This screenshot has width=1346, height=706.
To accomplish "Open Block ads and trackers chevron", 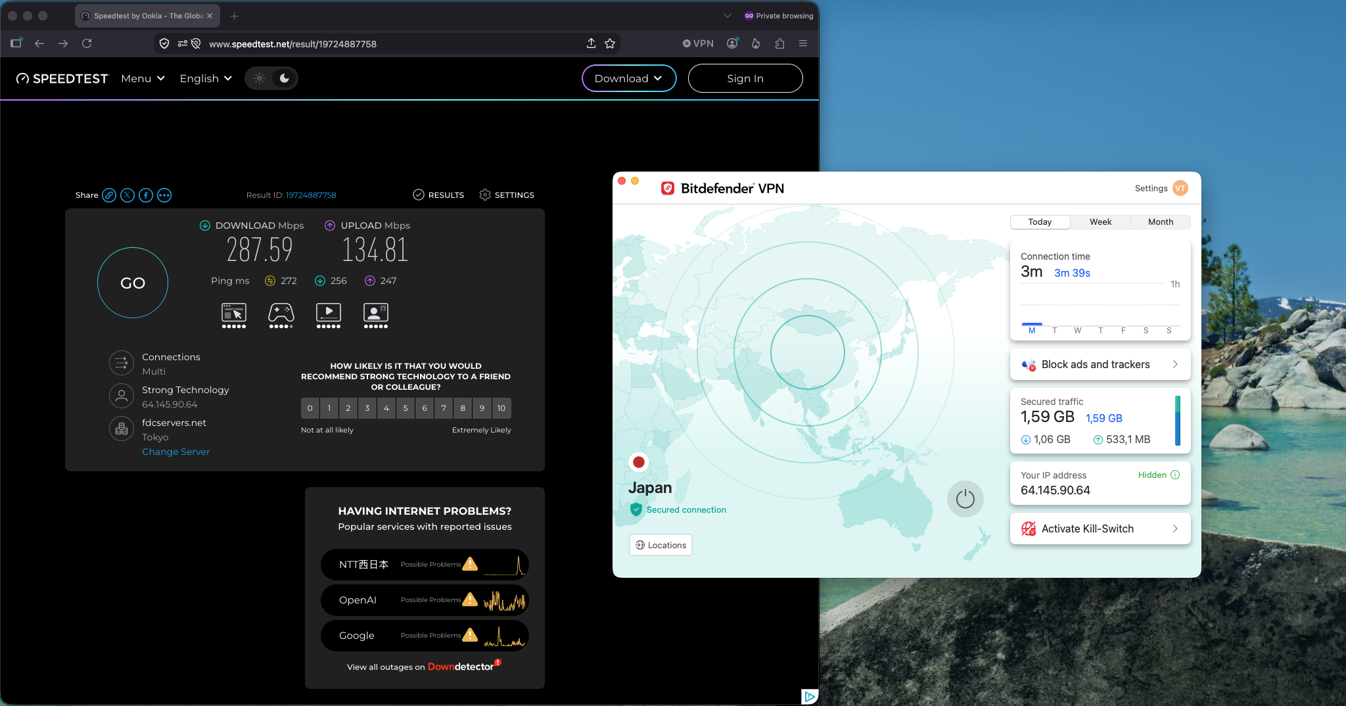I will click(1175, 364).
